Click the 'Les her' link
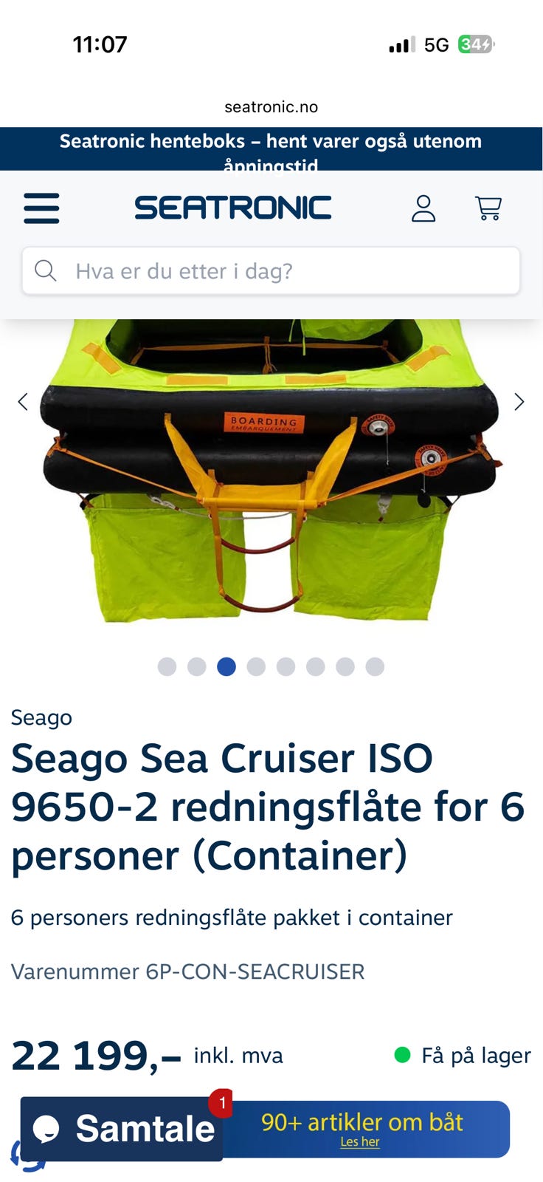This screenshot has height=1182, width=543. 360,1141
